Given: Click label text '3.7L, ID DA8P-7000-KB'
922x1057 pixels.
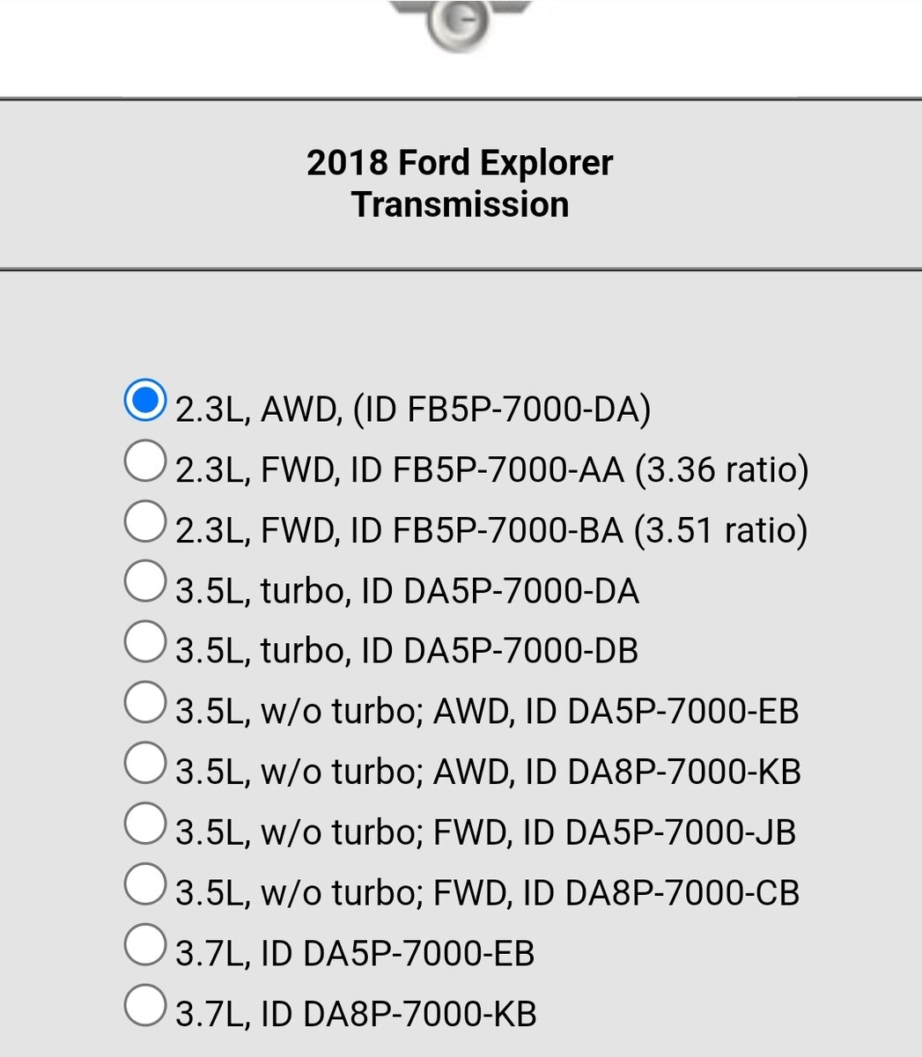Looking at the screenshot, I should click(356, 1014).
